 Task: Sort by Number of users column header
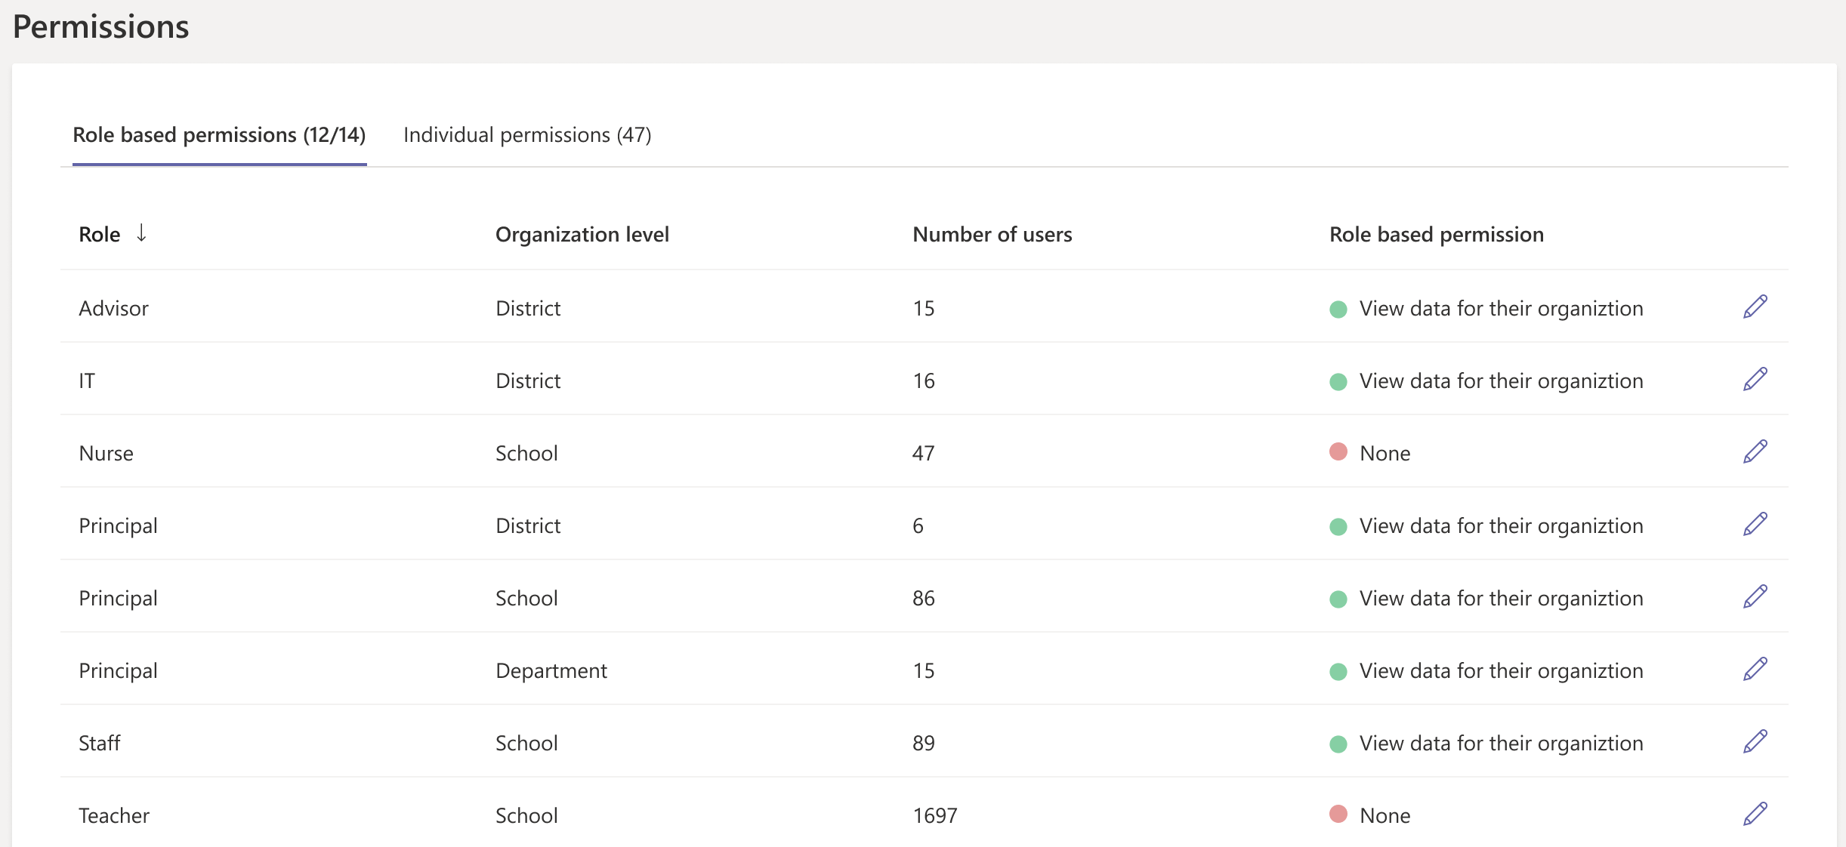(x=992, y=235)
